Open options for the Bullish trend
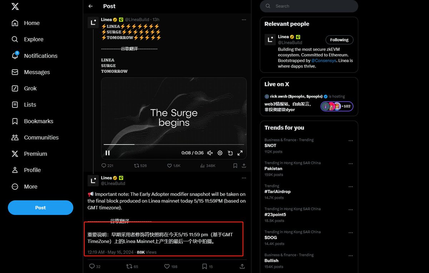Viewport: 429px width, 273px height. 351,256
